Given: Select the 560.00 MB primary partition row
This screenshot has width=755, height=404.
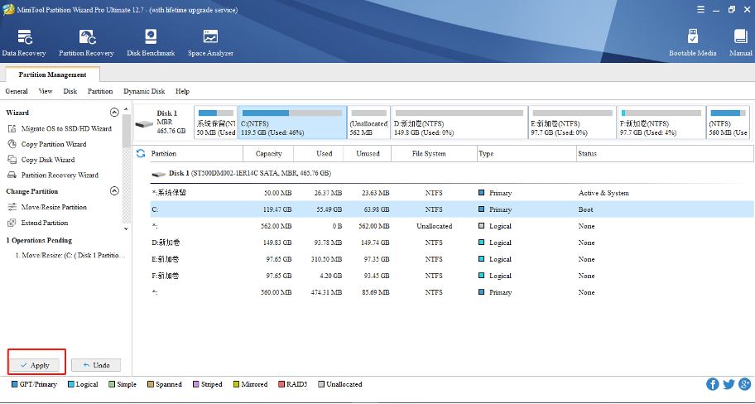Looking at the screenshot, I should coord(452,292).
